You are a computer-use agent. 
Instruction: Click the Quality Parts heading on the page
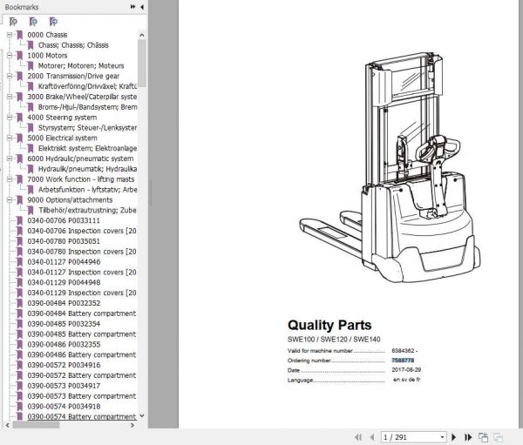pos(329,325)
